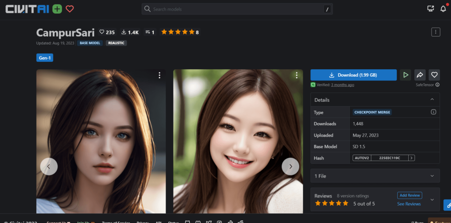Click the Add Review button
The image size is (451, 223).
(x=409, y=195)
